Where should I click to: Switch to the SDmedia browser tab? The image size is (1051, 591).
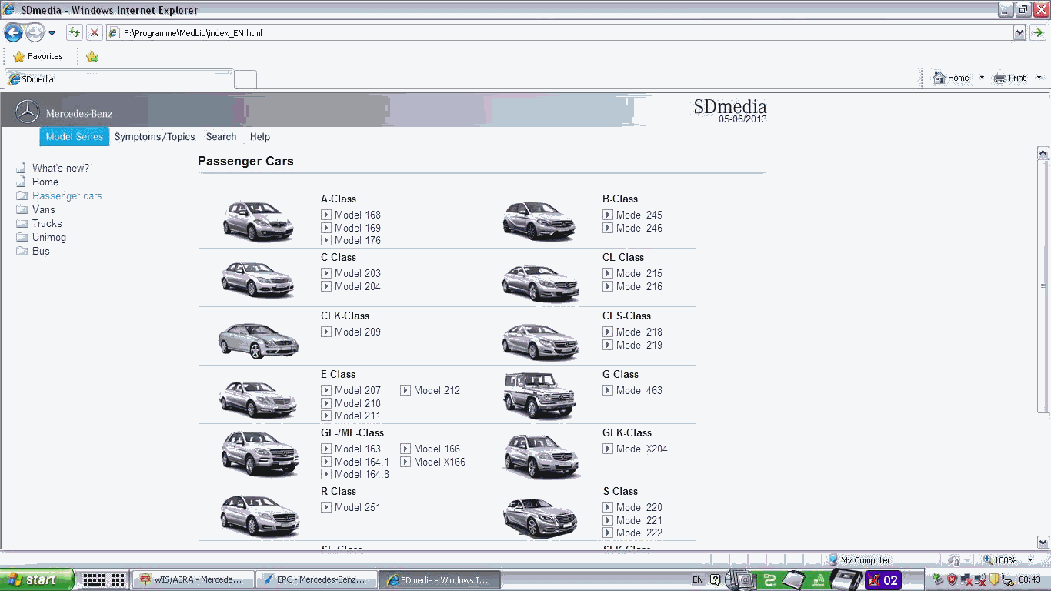pyautogui.click(x=119, y=79)
